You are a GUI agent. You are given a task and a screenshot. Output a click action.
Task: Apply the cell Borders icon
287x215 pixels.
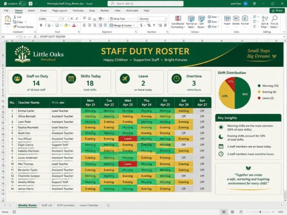point(57,25)
